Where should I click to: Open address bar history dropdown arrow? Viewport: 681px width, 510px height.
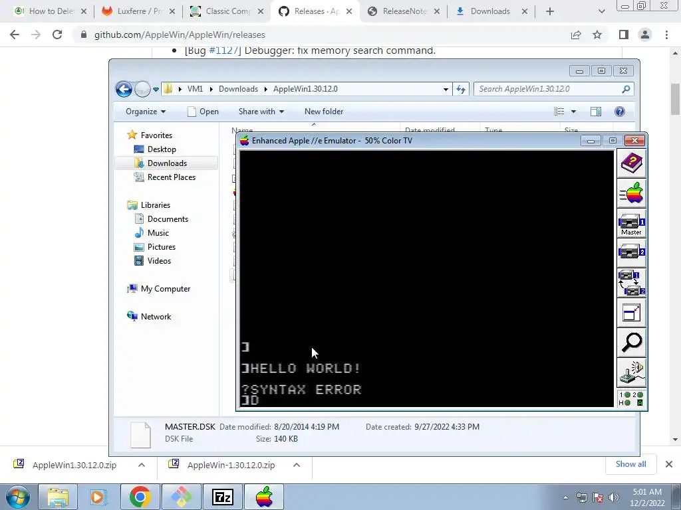[x=446, y=90]
